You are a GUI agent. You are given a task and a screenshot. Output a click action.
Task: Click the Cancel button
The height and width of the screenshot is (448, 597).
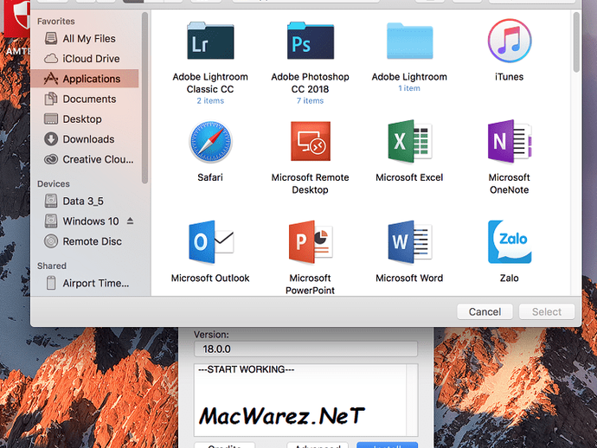[x=485, y=311]
